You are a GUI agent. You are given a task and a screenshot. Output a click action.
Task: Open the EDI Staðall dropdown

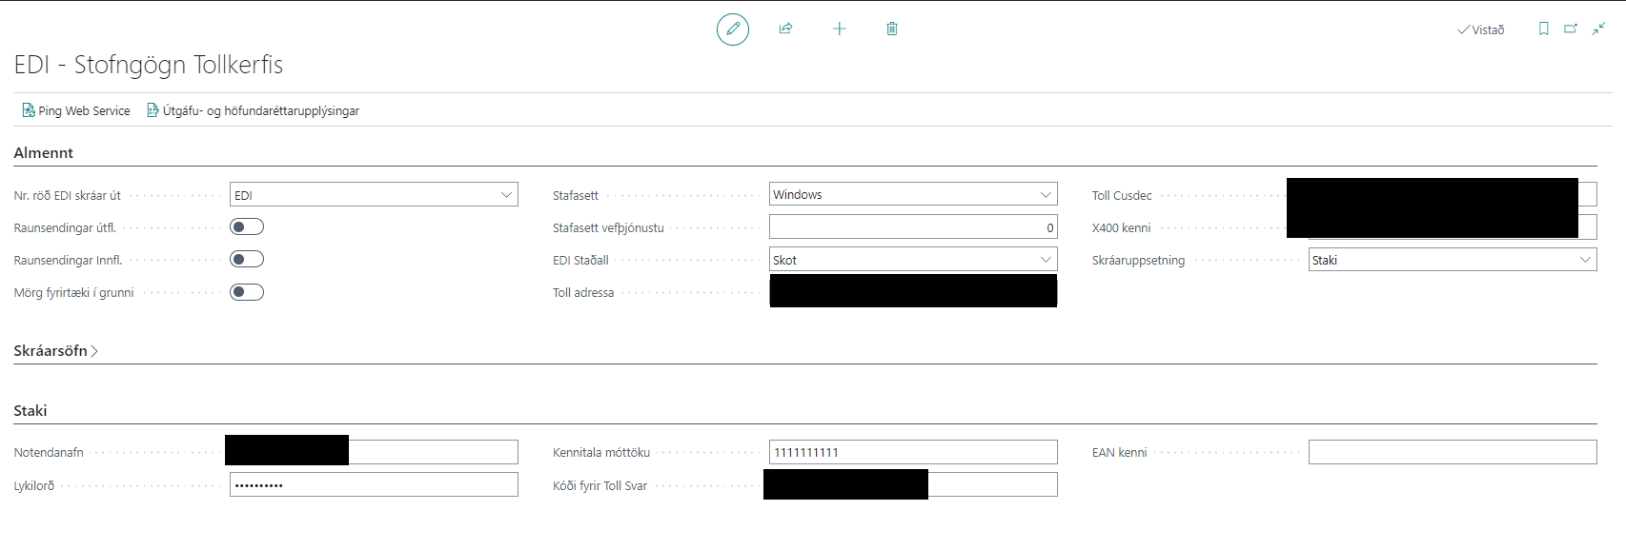coord(1046,260)
